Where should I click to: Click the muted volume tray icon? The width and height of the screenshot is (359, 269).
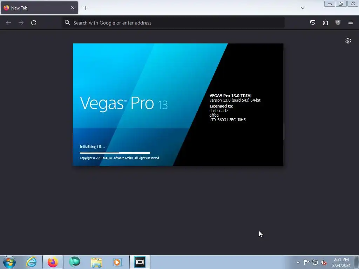(x=324, y=262)
